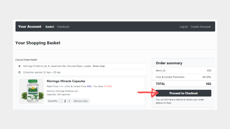
Task: Click the 'You Save: K4 (9%)' text
Action: click(x=103, y=86)
